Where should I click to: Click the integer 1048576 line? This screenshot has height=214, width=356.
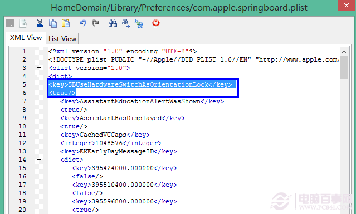111,143
